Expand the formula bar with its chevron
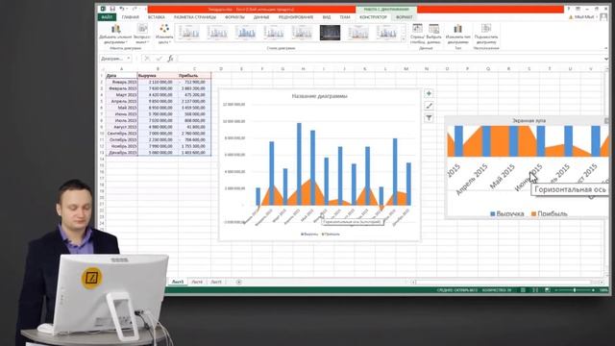Viewport: 615px width, 346px height. [606, 59]
